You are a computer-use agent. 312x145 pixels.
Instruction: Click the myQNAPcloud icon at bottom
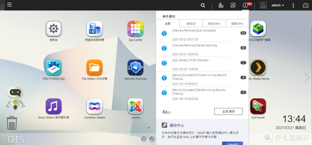[144, 139]
